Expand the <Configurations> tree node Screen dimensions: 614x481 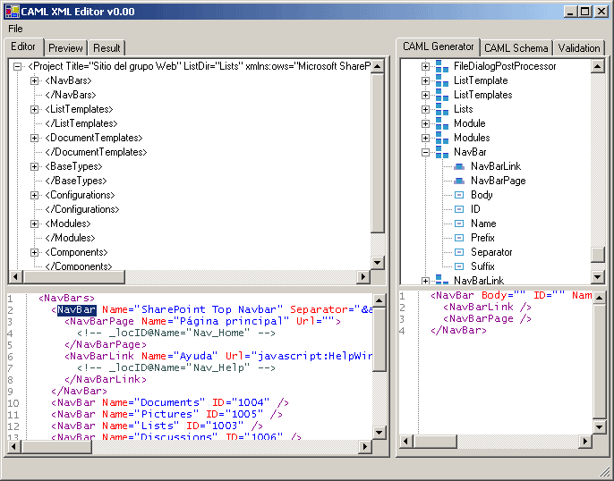34,195
